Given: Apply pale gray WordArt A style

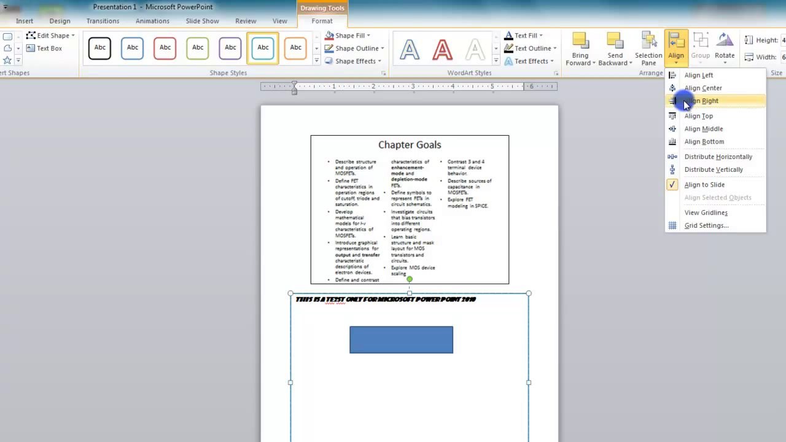Looking at the screenshot, I should [475, 49].
